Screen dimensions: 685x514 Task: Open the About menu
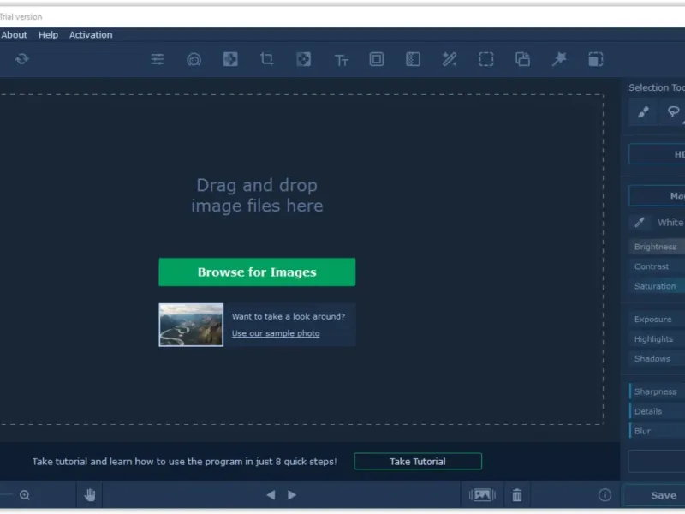coord(14,35)
